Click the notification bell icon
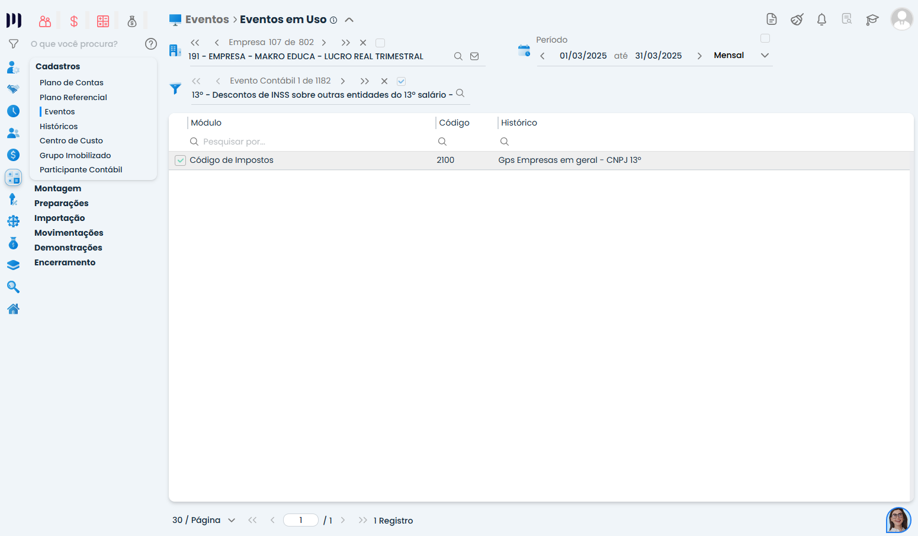Image resolution: width=918 pixels, height=536 pixels. (x=821, y=20)
